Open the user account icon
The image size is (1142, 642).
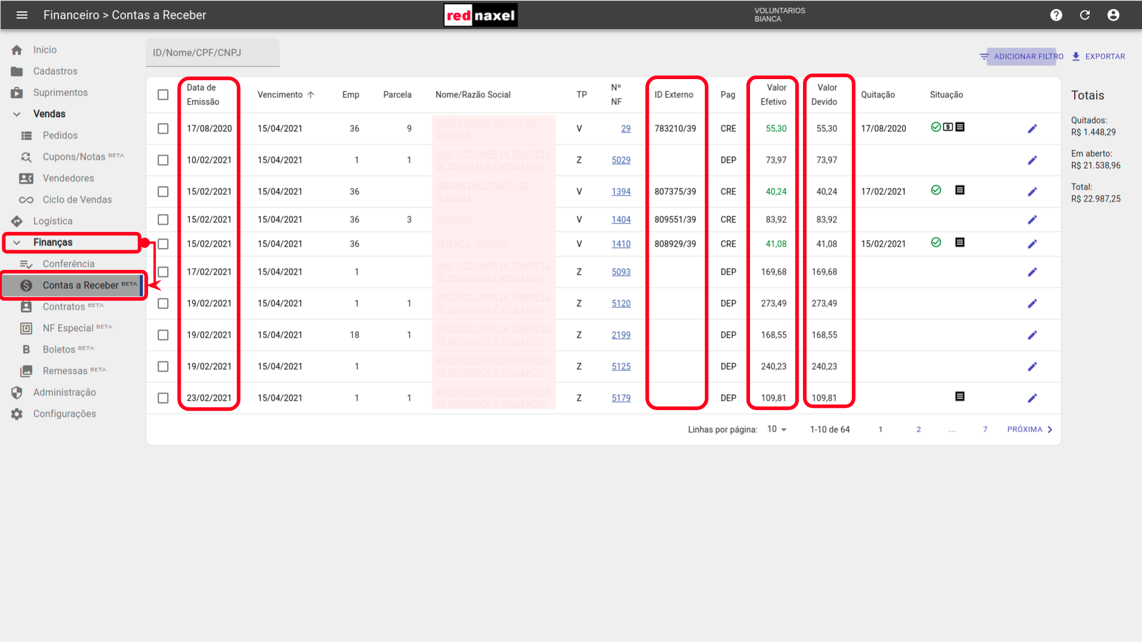point(1113,15)
